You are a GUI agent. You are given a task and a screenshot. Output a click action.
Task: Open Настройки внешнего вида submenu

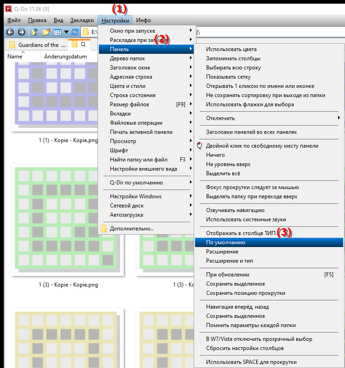click(x=146, y=169)
